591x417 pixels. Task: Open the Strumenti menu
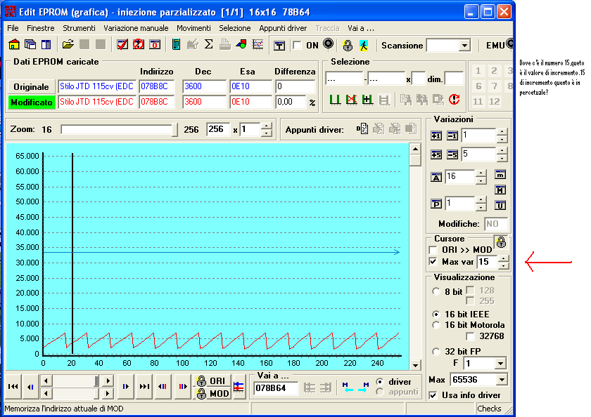[79, 28]
